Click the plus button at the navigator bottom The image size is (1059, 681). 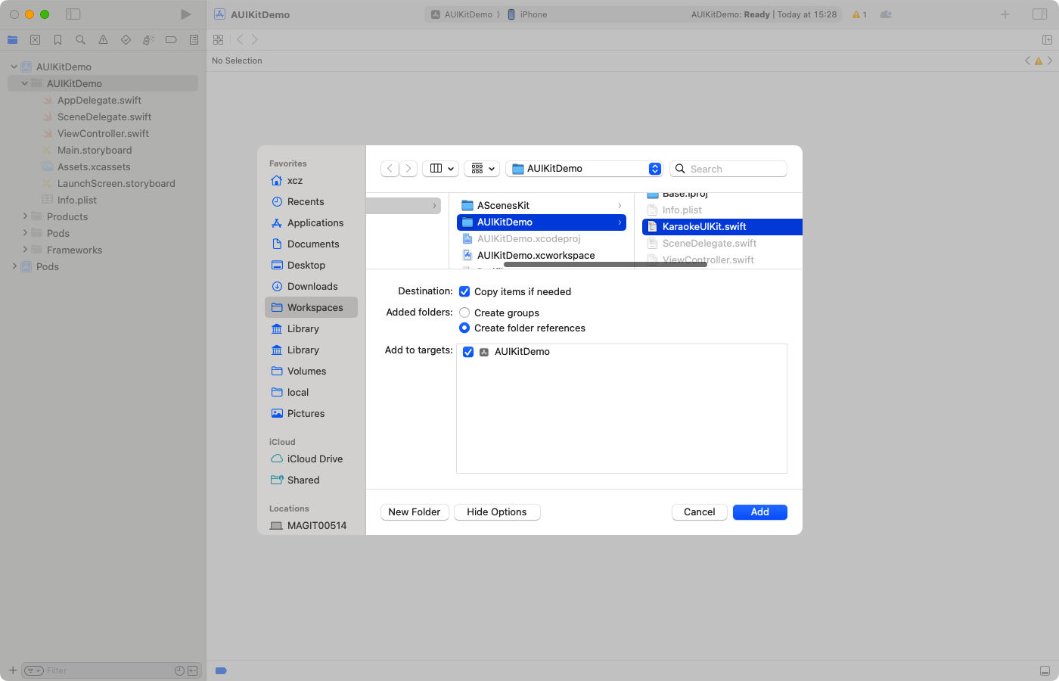click(13, 670)
